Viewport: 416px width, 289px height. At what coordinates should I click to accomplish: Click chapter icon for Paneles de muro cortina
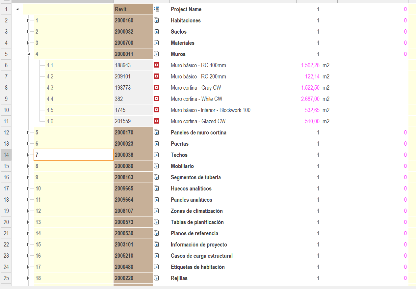(156, 132)
